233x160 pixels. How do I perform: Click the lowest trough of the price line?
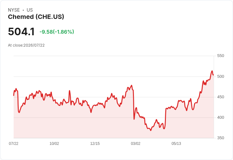click(x=151, y=130)
